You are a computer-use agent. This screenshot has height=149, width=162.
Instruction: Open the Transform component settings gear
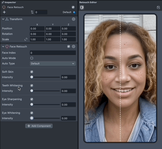point(73,19)
